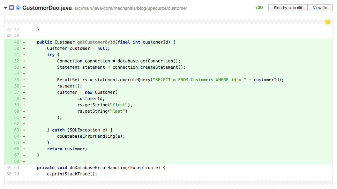Click the plus marker on line 66
This screenshot has width=337, height=189.
point(24,149)
